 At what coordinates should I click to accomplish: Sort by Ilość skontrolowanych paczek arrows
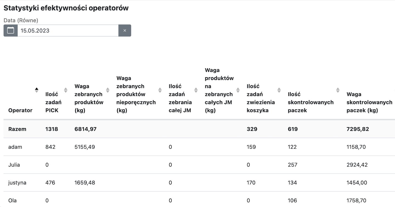[338, 90]
